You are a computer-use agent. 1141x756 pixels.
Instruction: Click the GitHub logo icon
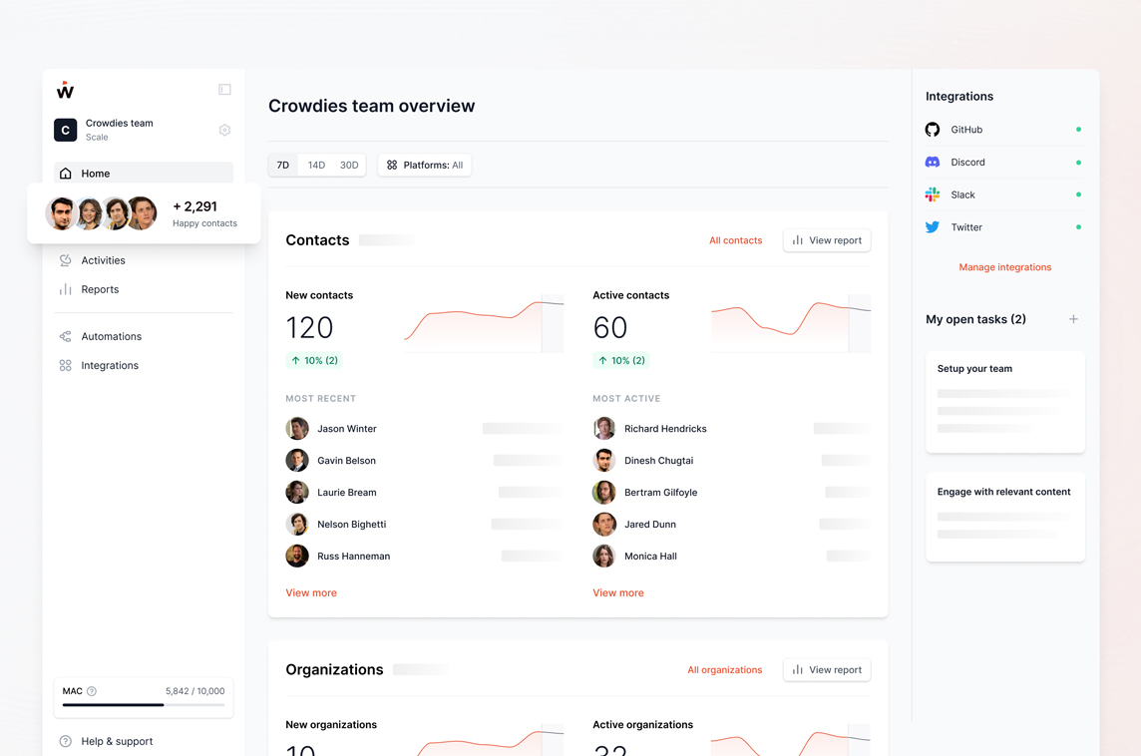tap(933, 130)
